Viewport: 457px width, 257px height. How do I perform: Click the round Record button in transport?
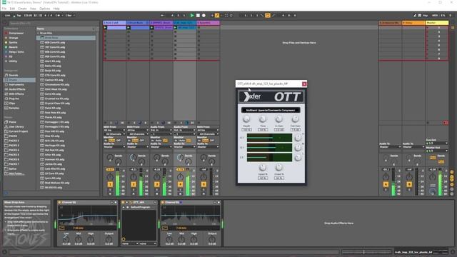204,16
